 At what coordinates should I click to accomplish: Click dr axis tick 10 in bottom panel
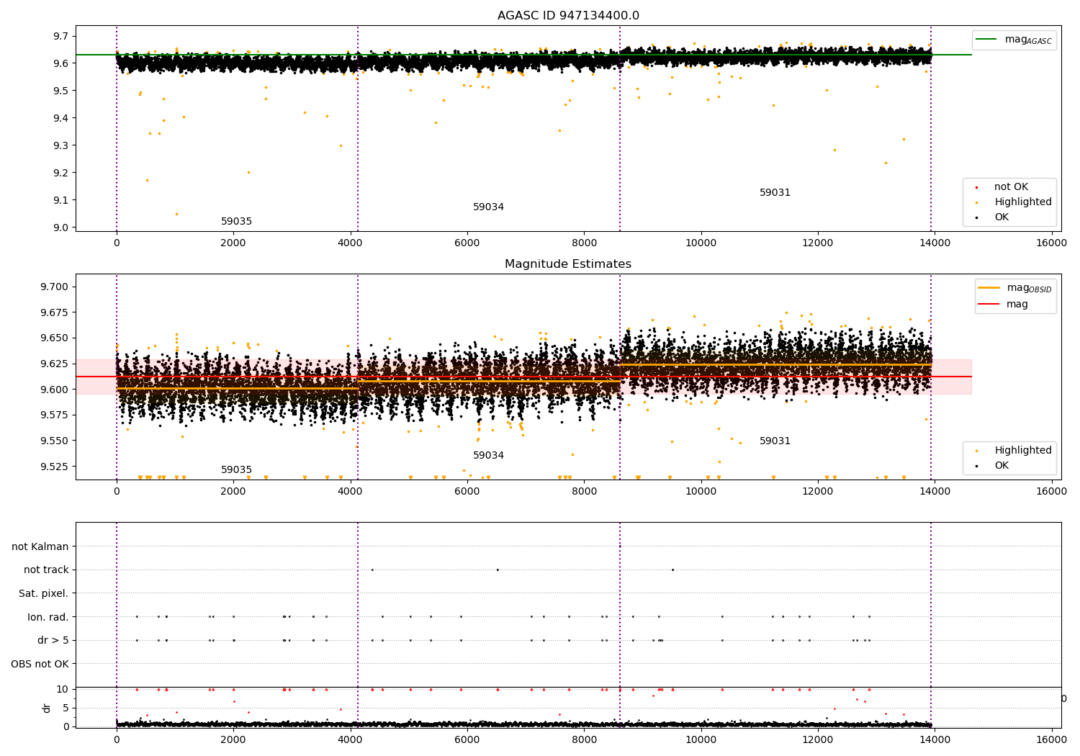[x=63, y=689]
